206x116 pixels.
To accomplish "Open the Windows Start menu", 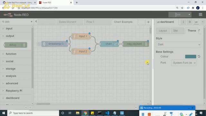I will point(4,113).
